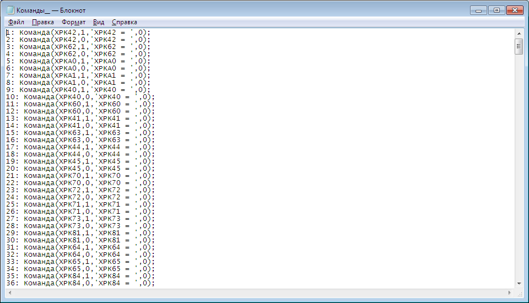Click line 25: Команда(ХРК71,1,'ХРК71 = ',0);
The height and width of the screenshot is (303, 529).
(80, 204)
